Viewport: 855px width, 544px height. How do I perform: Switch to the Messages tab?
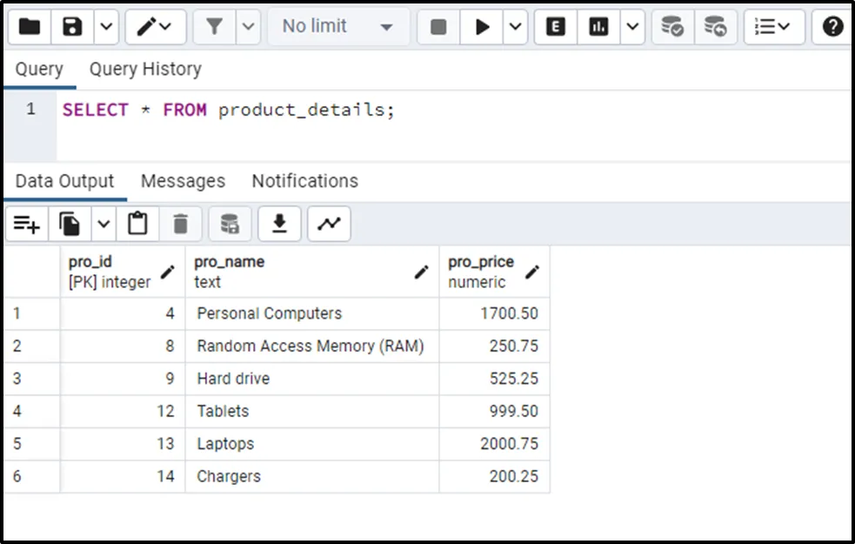point(183,181)
